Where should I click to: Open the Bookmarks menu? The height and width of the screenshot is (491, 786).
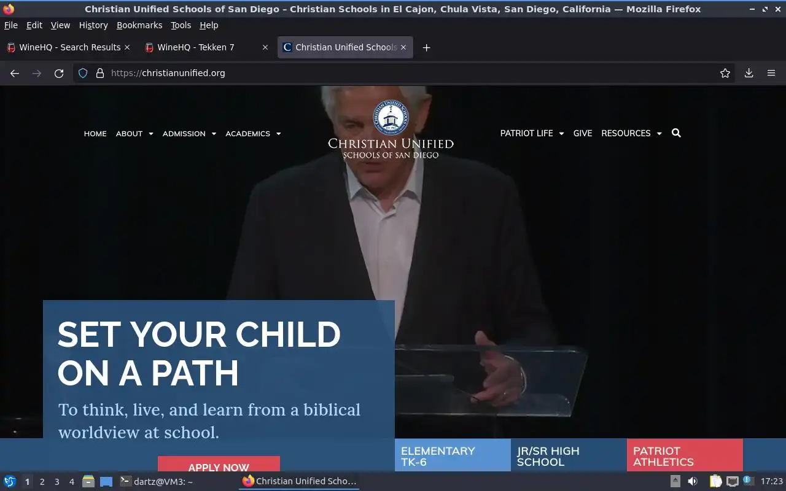tap(139, 25)
